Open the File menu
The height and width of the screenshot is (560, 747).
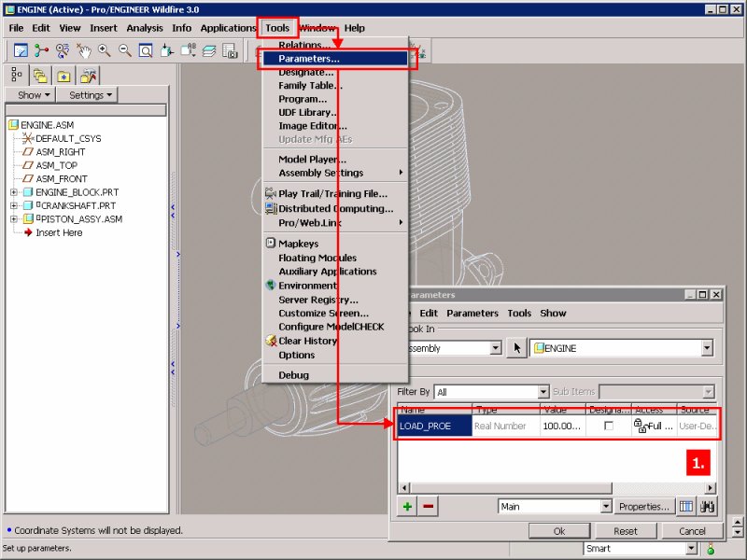coord(16,28)
